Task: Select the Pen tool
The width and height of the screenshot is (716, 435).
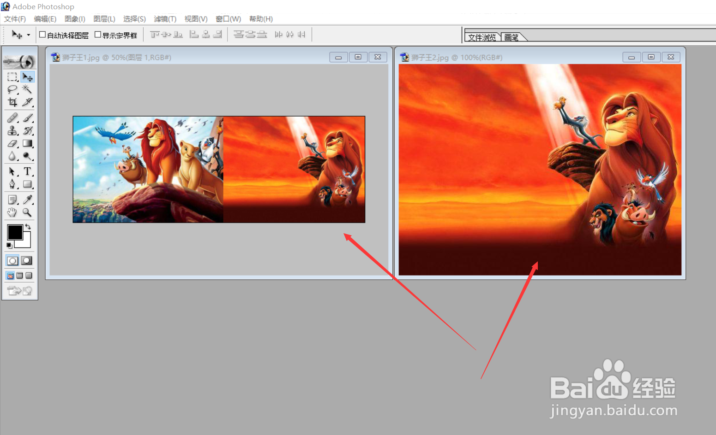Action: (12, 184)
